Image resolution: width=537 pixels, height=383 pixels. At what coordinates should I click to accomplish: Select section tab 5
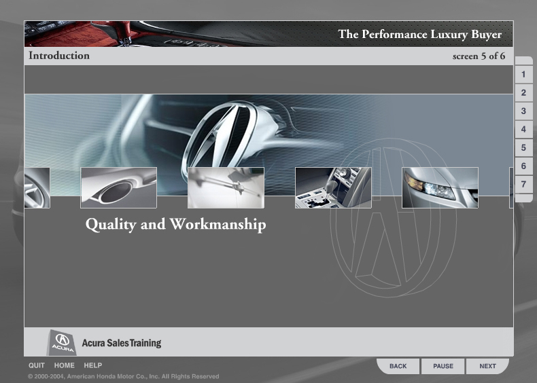[523, 148]
